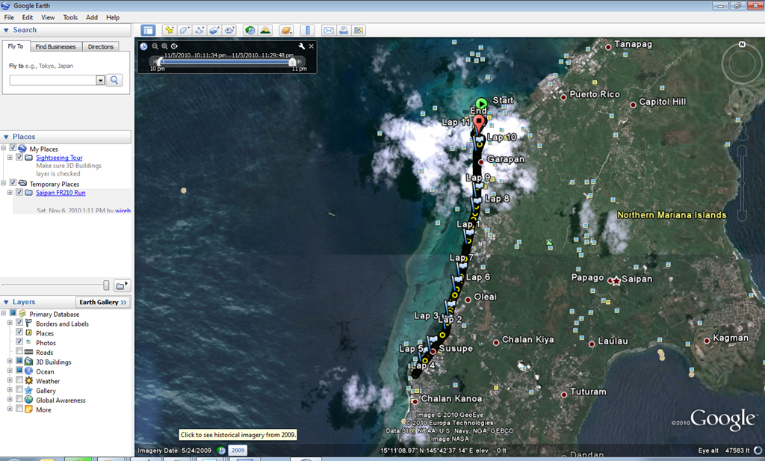765x461 pixels.
Task: Toggle the historical imagery clock icon
Action: pos(250,30)
